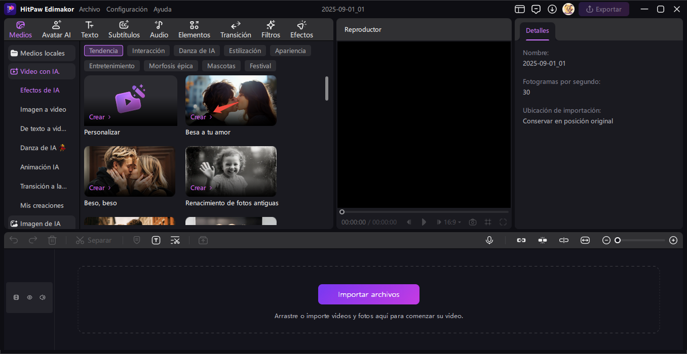The width and height of the screenshot is (687, 354).
Task: Open the 16:9 aspect ratio dropdown
Action: 449,222
